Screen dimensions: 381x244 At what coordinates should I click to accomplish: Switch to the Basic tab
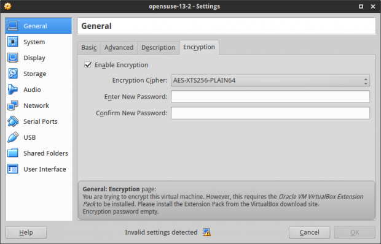[89, 47]
